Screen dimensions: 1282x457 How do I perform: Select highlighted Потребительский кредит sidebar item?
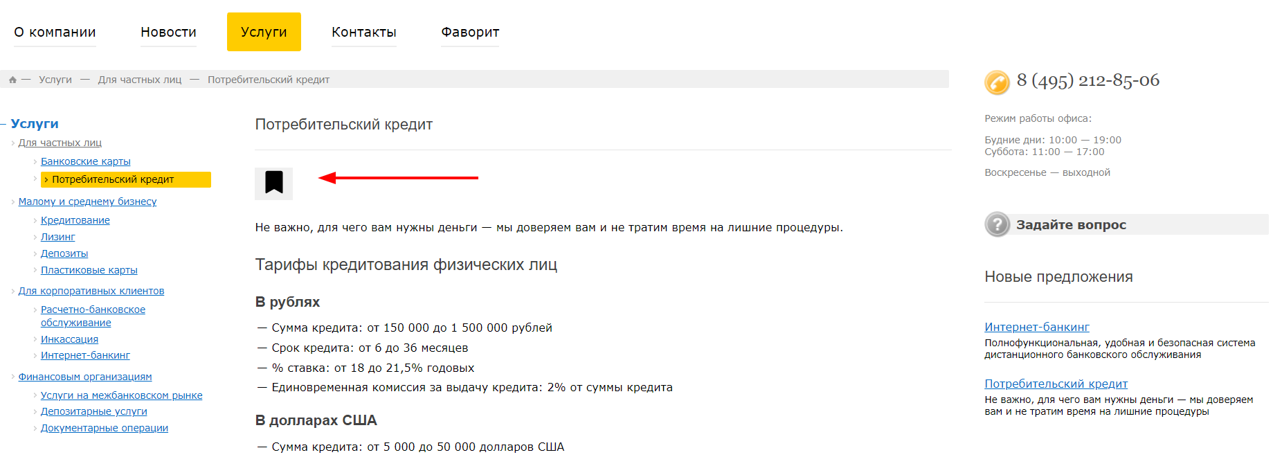coord(126,179)
